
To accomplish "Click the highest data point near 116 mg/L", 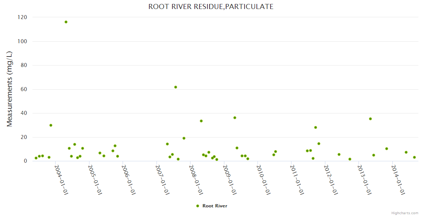I will tap(66, 22).
